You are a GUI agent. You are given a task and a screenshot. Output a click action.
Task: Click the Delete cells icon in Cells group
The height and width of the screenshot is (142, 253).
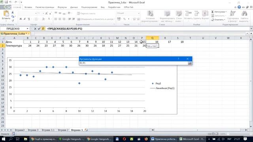point(197,13)
